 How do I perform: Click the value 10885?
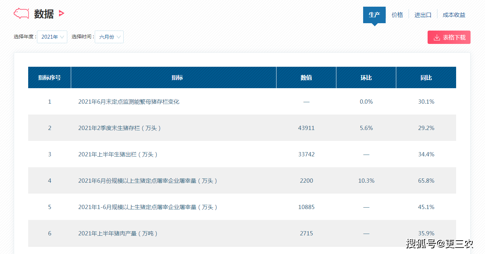(306, 207)
